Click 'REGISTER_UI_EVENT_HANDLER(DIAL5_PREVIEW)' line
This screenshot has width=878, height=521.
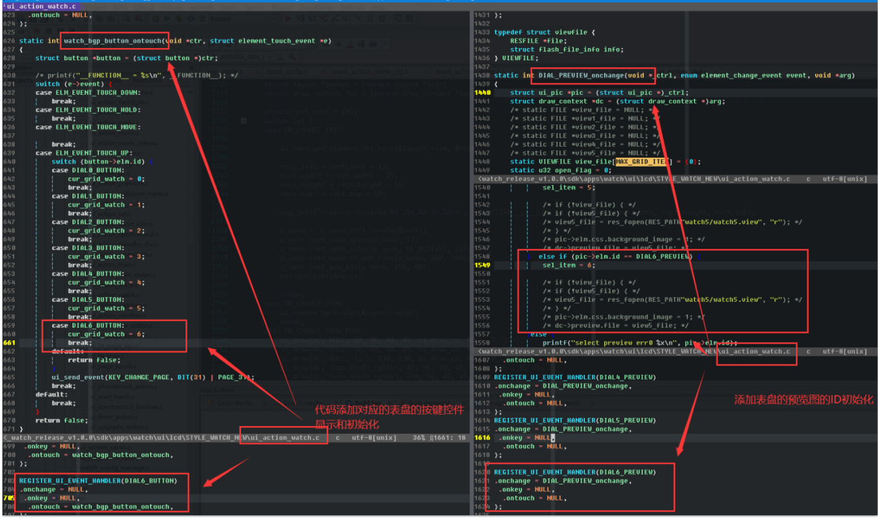click(575, 420)
